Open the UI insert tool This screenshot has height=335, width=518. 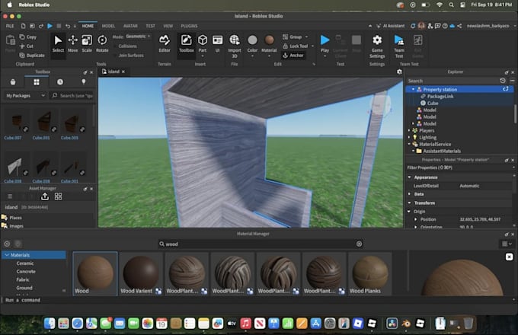(x=217, y=44)
